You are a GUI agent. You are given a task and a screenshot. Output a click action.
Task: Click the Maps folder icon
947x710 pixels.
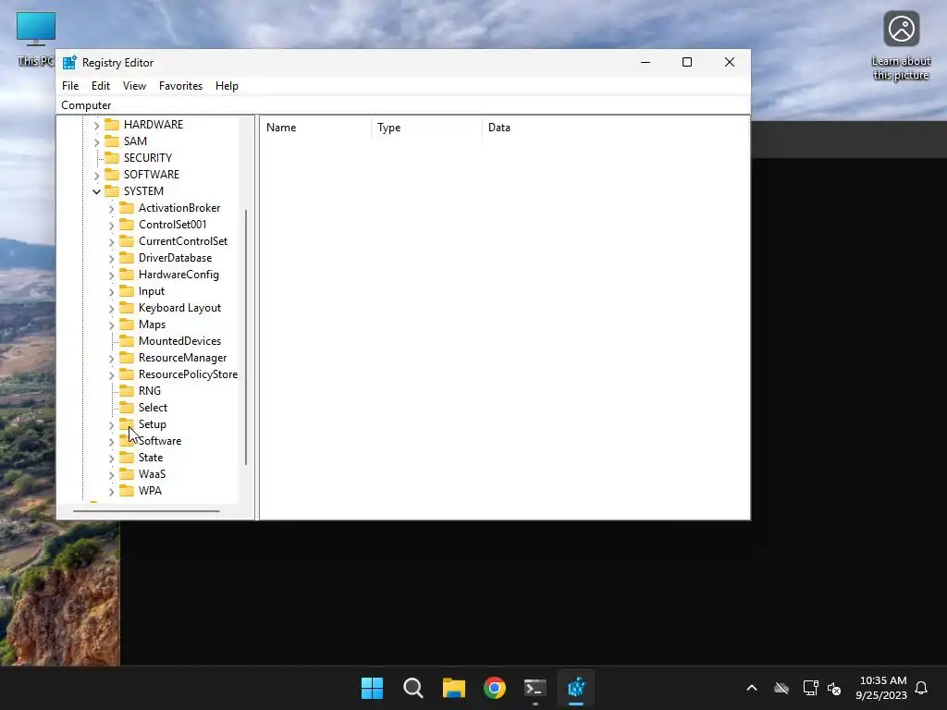coord(126,324)
